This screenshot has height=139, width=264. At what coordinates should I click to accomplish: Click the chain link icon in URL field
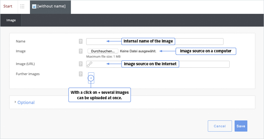tap(89, 64)
